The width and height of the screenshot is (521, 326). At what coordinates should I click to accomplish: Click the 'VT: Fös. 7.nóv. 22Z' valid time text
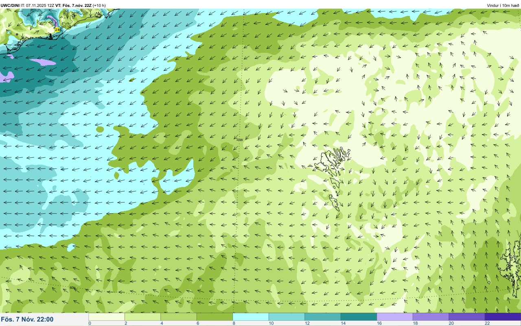point(73,5)
